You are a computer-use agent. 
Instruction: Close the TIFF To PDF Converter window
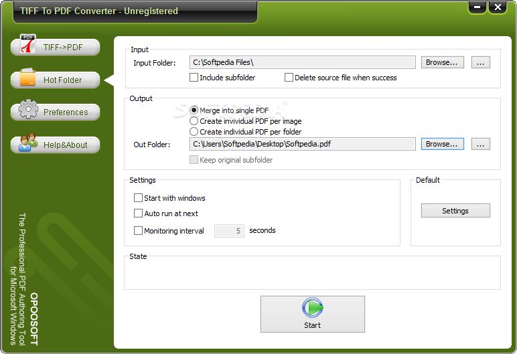pyautogui.click(x=498, y=7)
